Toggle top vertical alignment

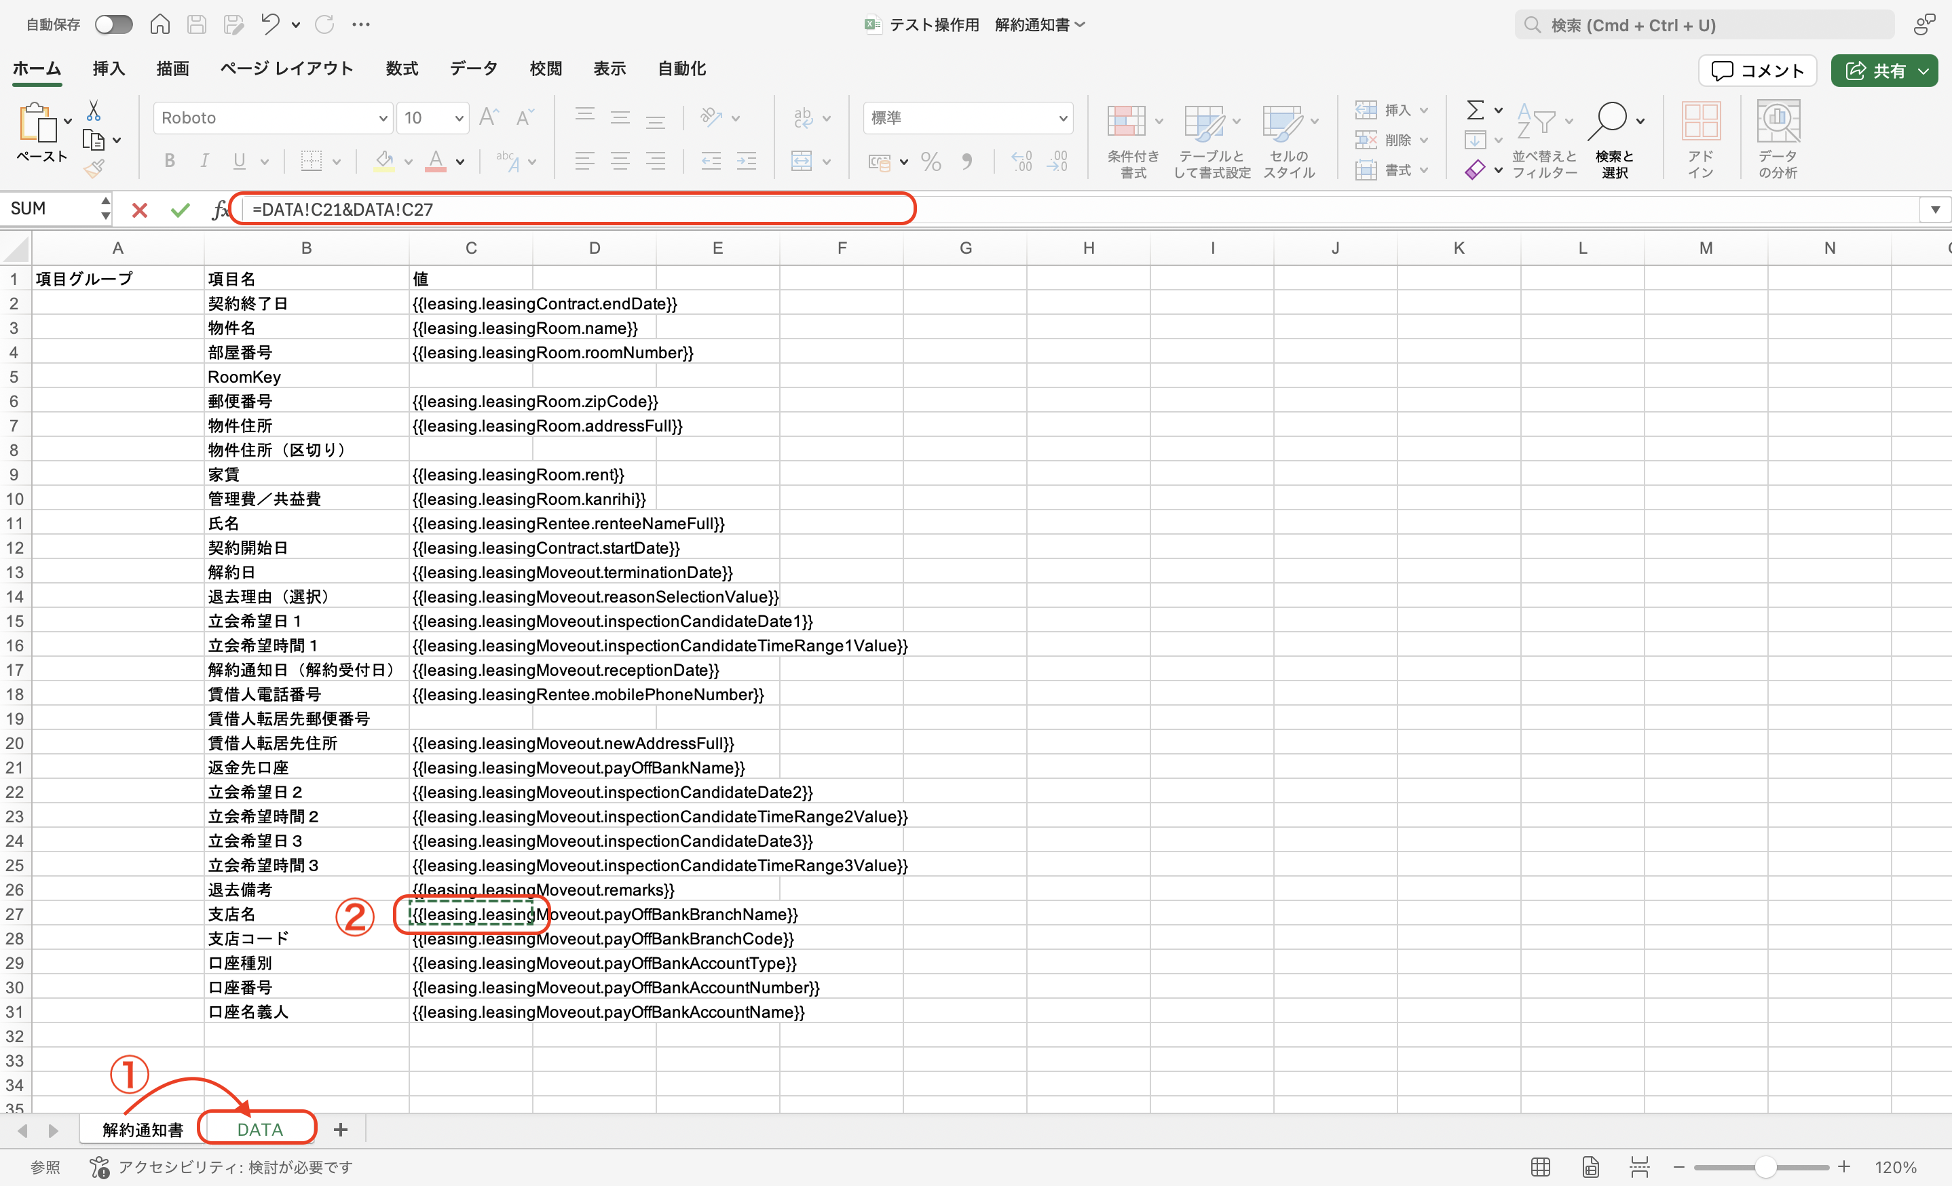coord(584,117)
